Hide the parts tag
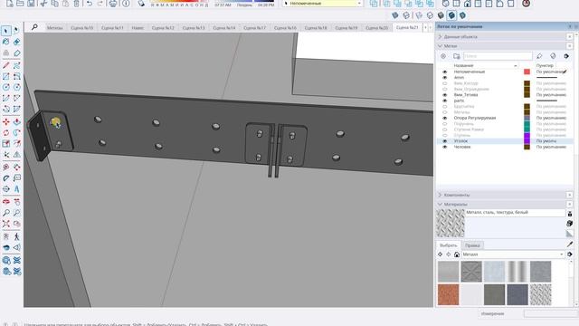The width and height of the screenshot is (579, 326). click(x=444, y=101)
